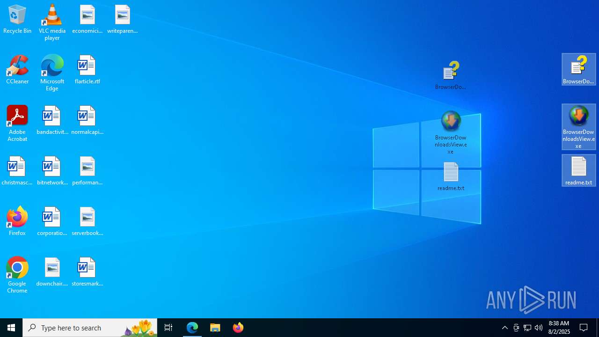Select performan... image file
Screen dimensions: 599x337
click(x=88, y=171)
